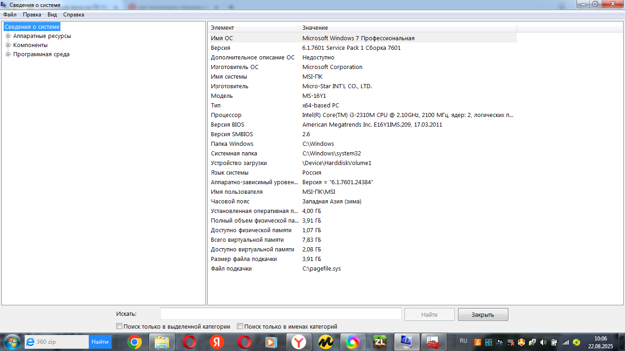Click the 'Найти' button beside 'Искать' field
This screenshot has height=351, width=625.
pyautogui.click(x=430, y=314)
